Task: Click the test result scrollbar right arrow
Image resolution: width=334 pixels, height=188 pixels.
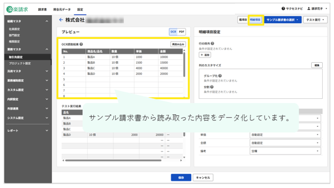Action: [181, 160]
